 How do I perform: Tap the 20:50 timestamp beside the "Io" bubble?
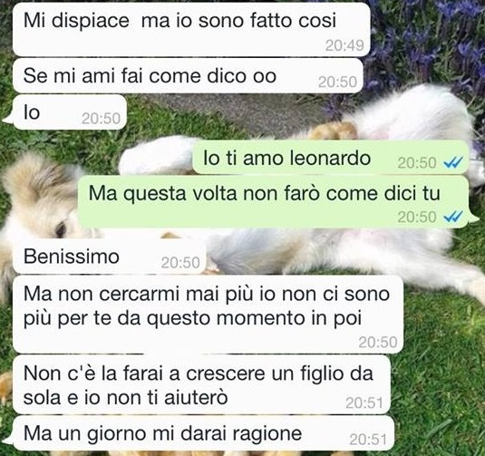(101, 119)
